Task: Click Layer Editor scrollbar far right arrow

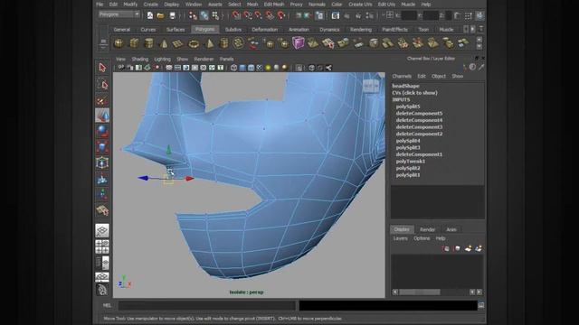Action: tap(479, 292)
